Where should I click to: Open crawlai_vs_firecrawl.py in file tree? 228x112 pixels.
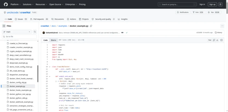19,43
